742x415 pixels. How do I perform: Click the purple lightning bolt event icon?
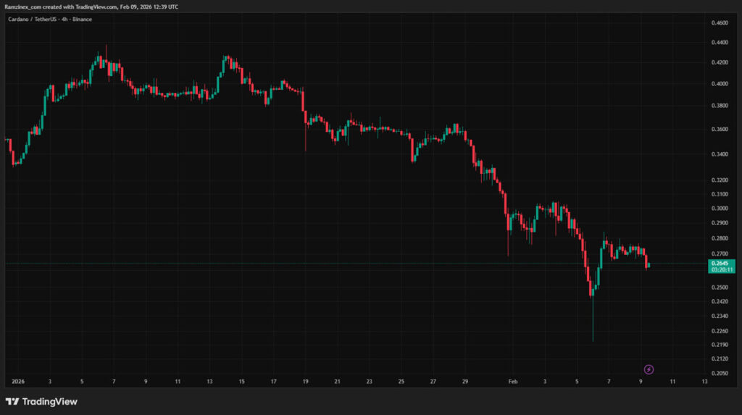(649, 369)
